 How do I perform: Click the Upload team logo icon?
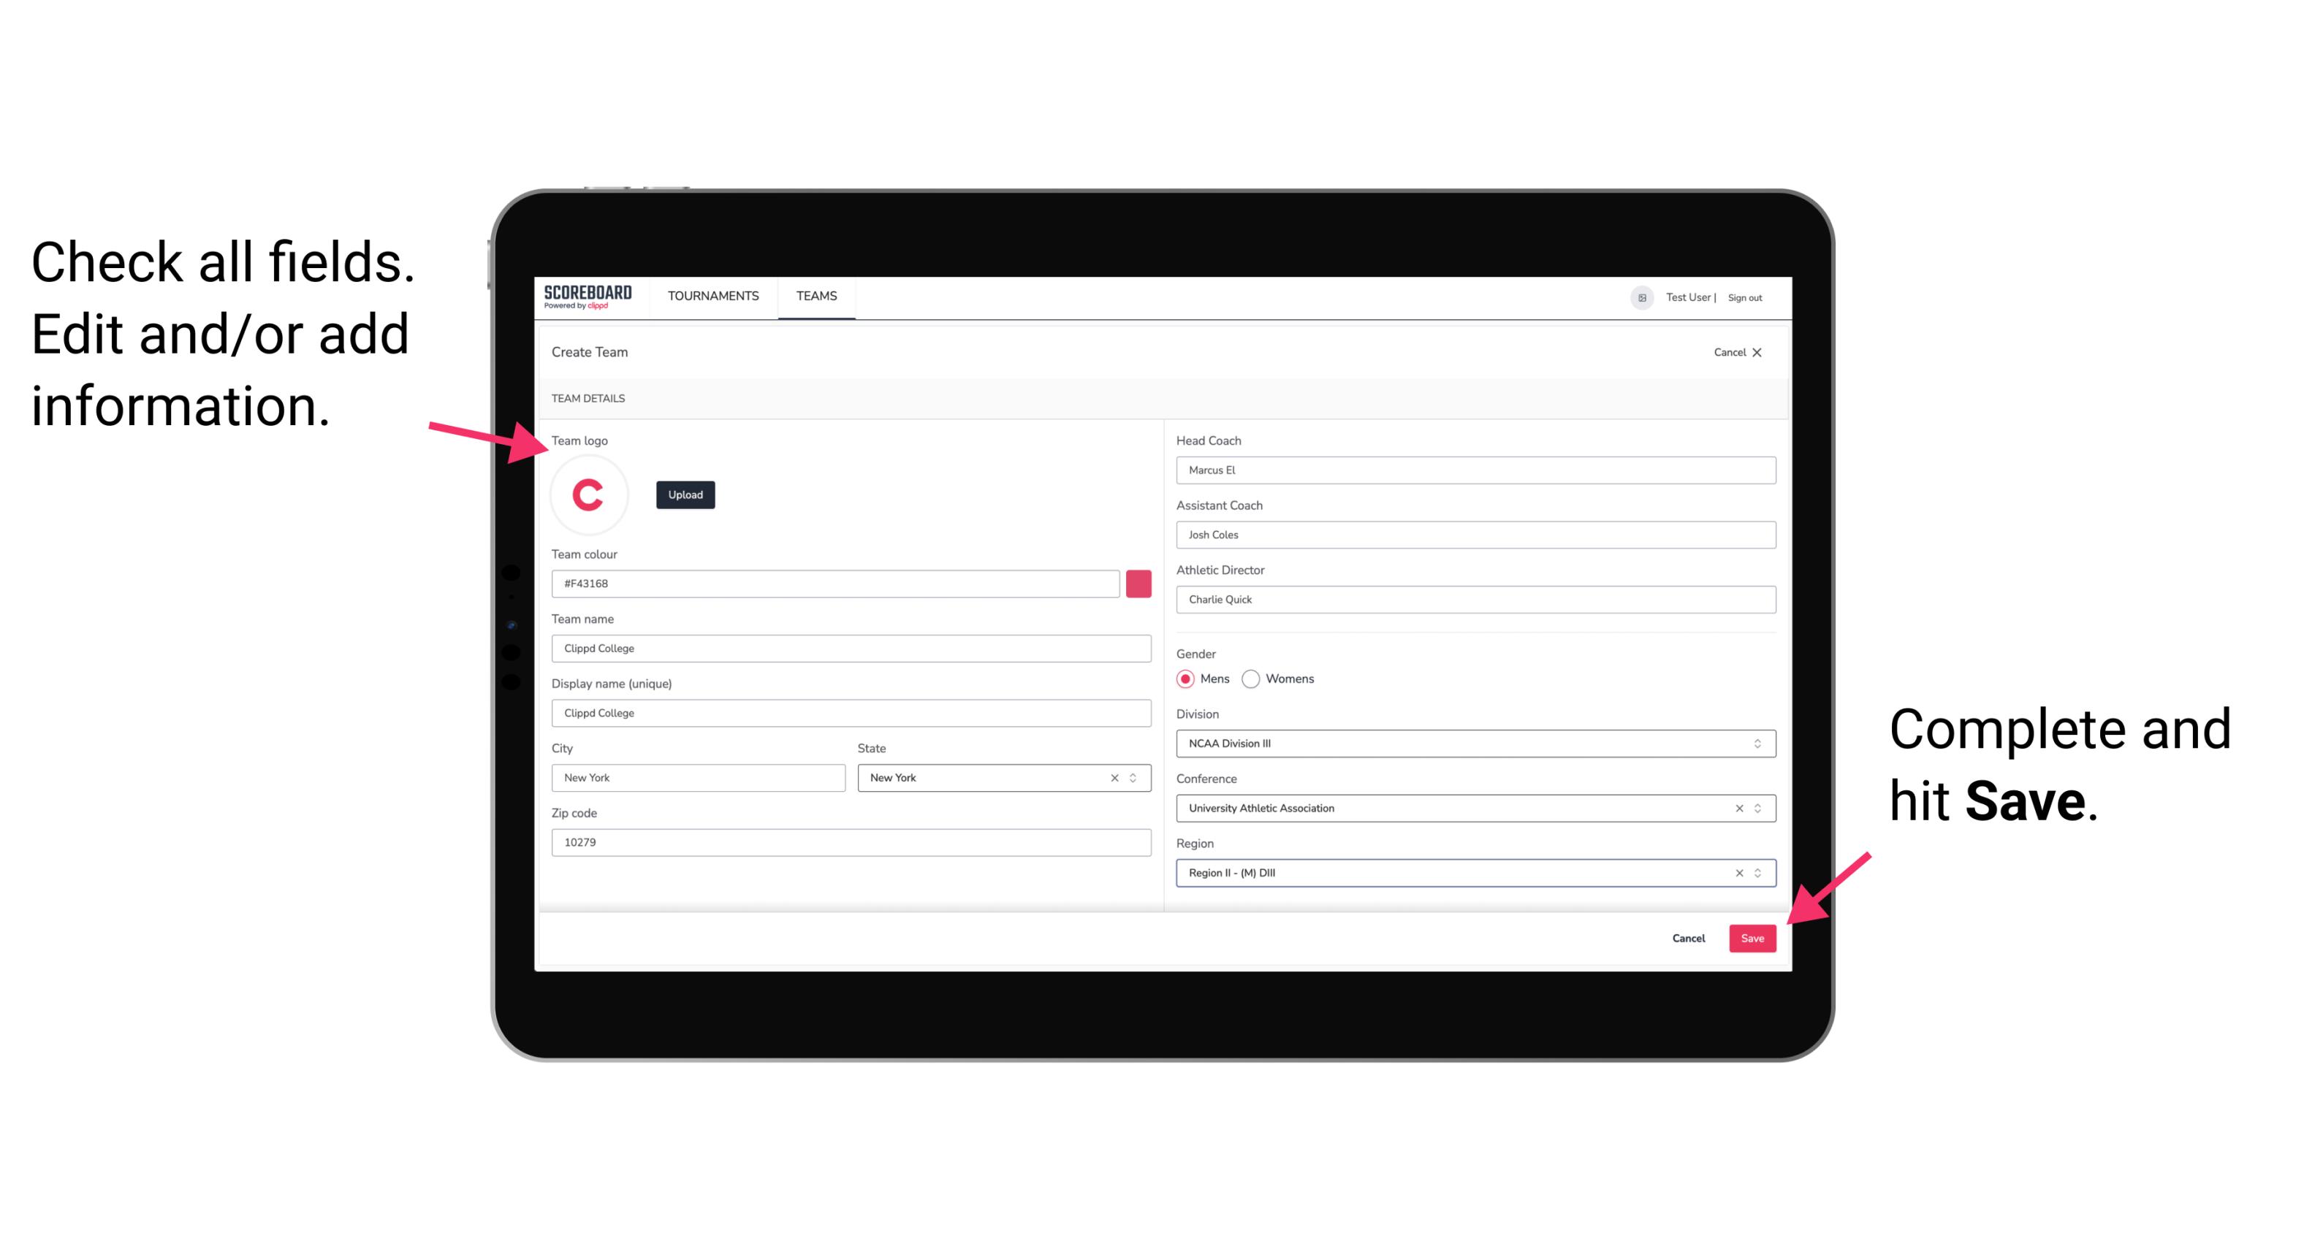[x=685, y=494]
